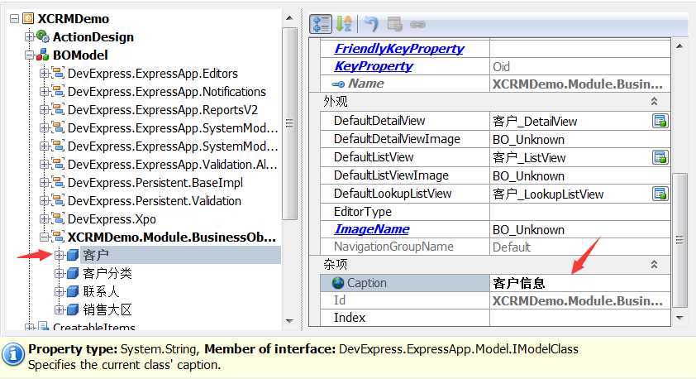Click the blue cube icon for 客户分类

pyautogui.click(x=73, y=273)
